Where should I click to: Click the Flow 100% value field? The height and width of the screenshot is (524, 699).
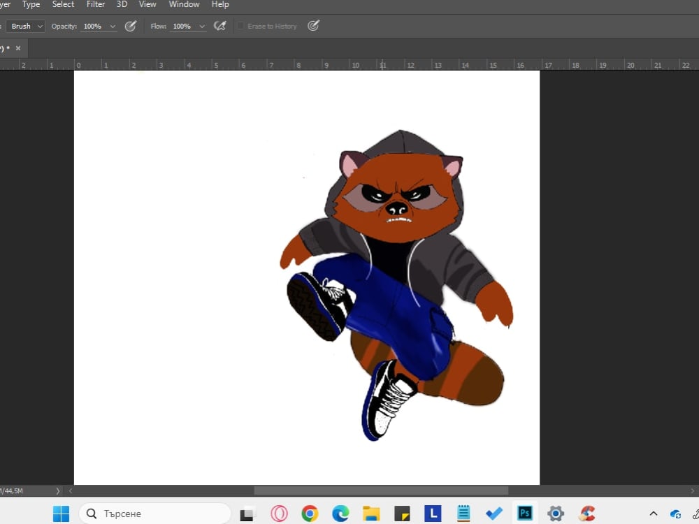click(182, 27)
